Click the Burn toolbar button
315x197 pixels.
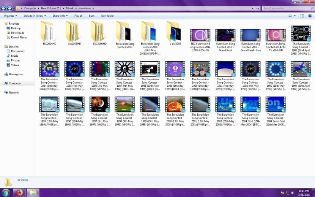click(x=91, y=16)
